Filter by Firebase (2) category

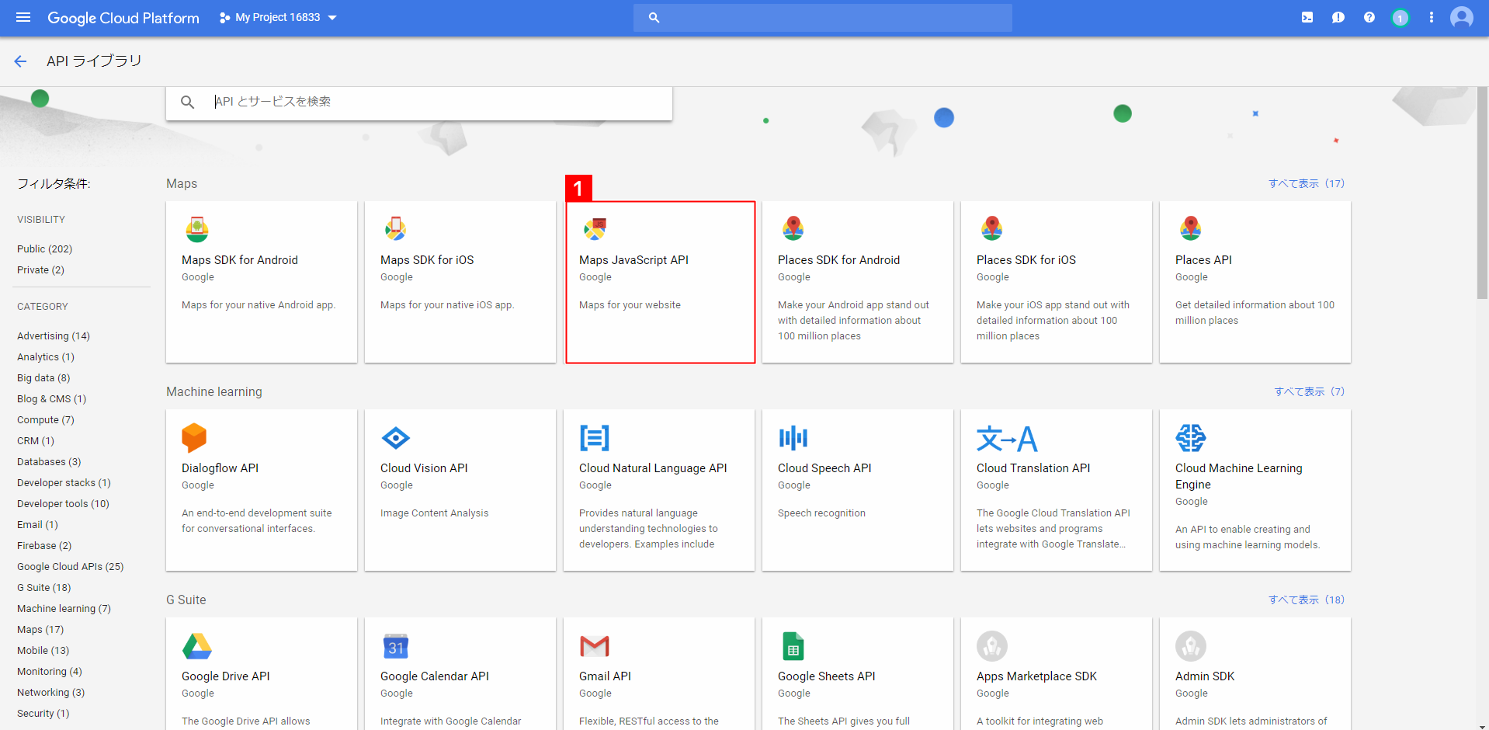tap(44, 546)
